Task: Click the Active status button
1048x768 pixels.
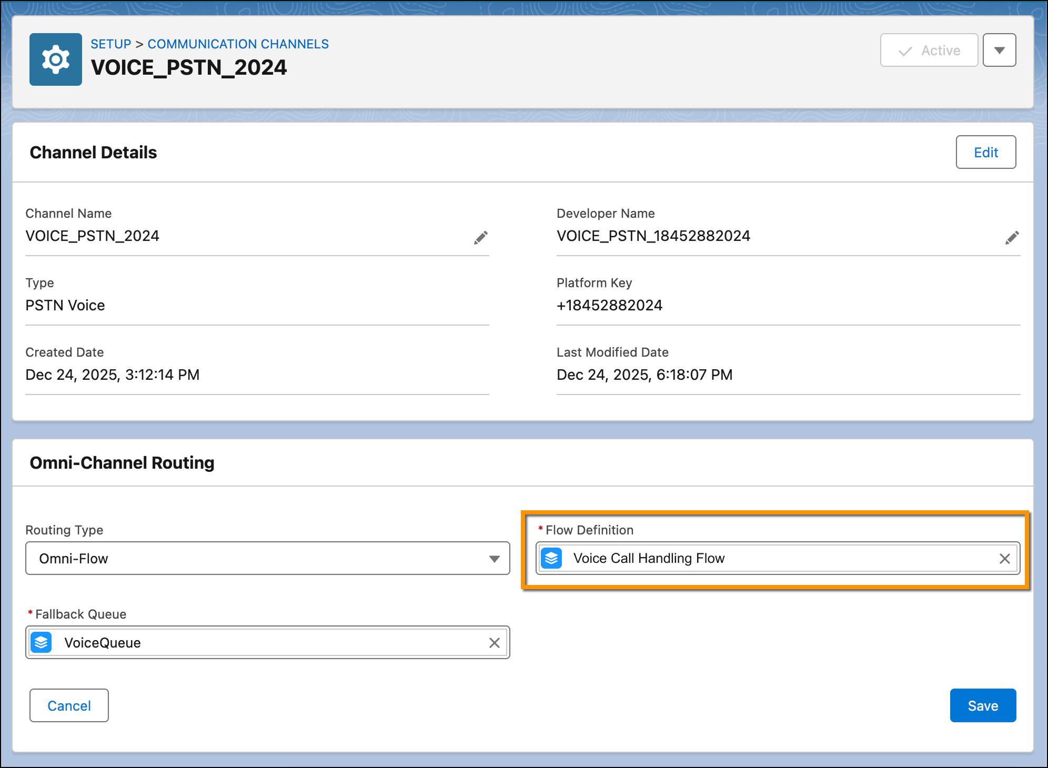Action: coord(929,50)
